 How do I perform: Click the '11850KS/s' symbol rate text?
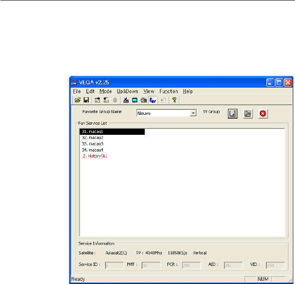(x=178, y=253)
